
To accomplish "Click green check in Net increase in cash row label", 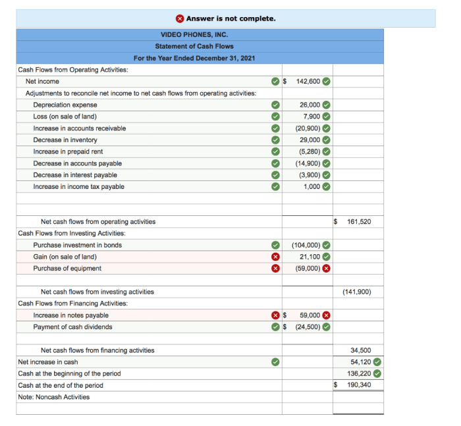I will click(x=275, y=362).
